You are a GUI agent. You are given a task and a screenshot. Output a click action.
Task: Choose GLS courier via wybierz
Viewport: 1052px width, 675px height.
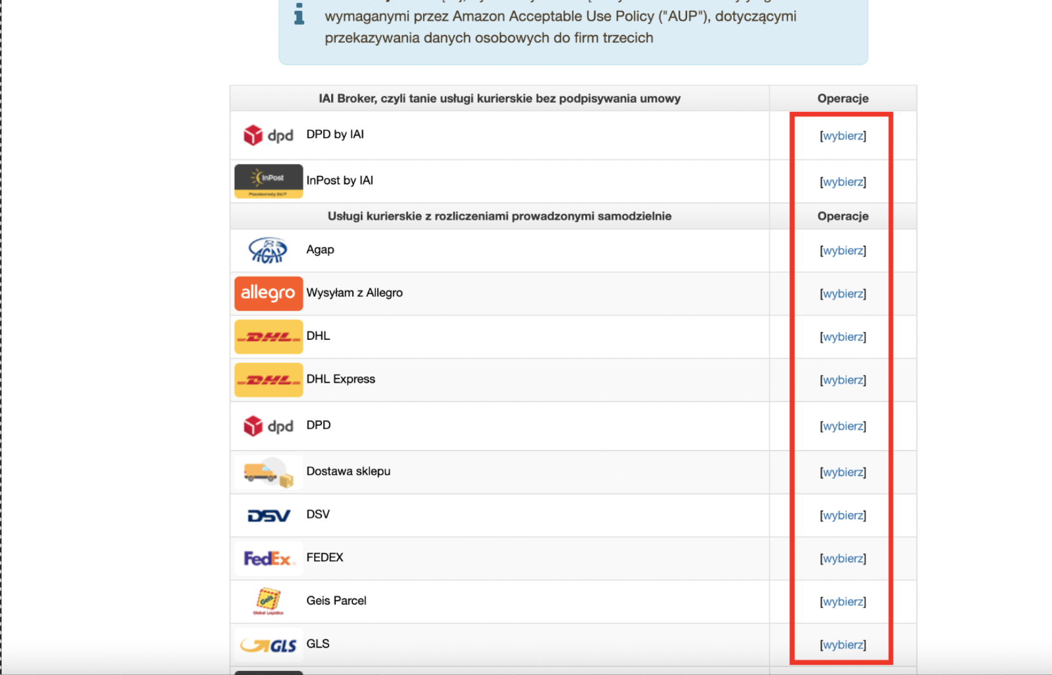pyautogui.click(x=843, y=645)
